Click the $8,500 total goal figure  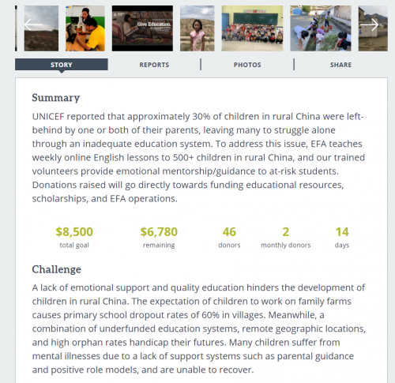pyautogui.click(x=74, y=232)
